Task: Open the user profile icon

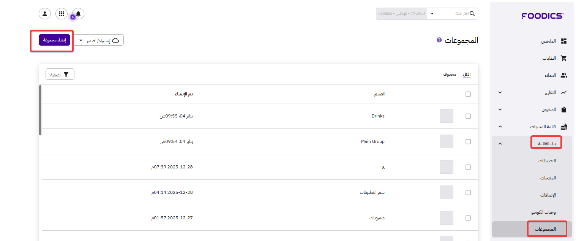Action: coord(45,14)
